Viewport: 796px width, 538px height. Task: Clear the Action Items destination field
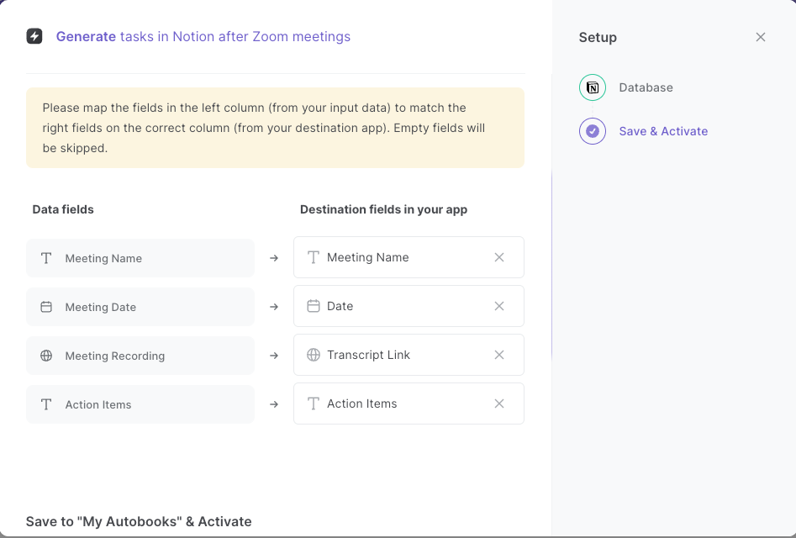(499, 403)
